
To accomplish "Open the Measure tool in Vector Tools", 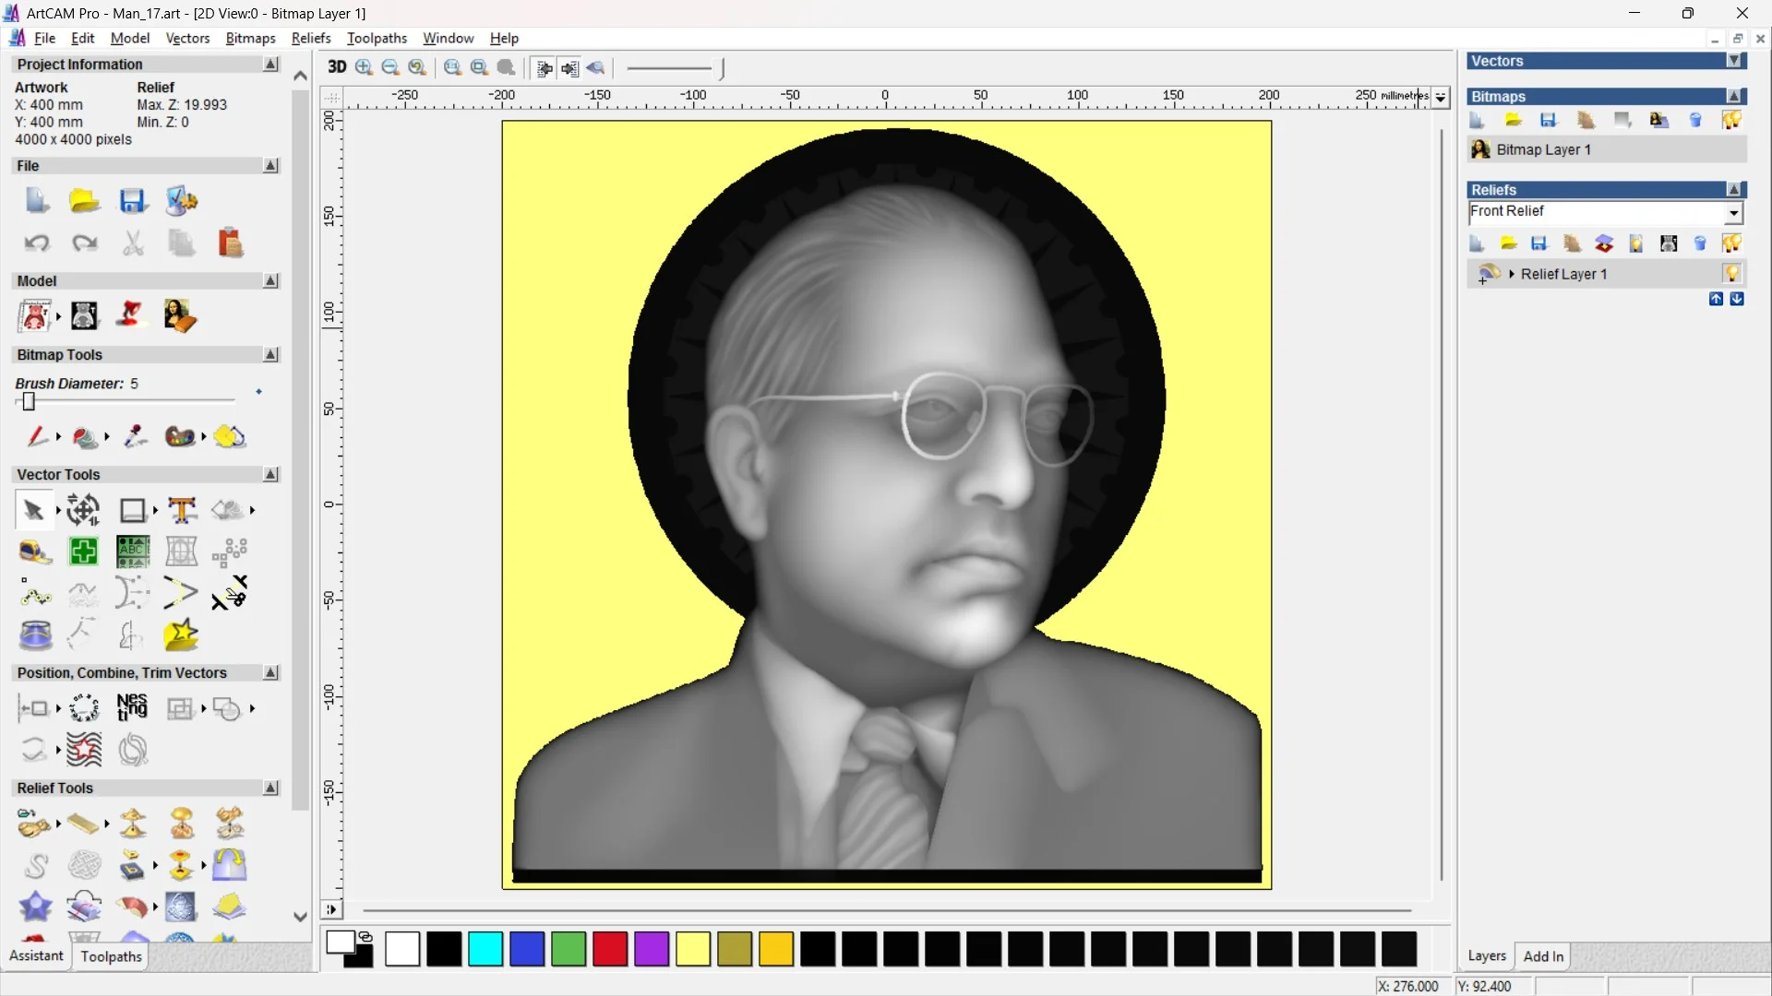I will tap(35, 551).
